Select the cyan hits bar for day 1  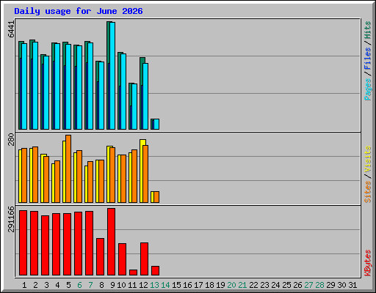click(24, 86)
